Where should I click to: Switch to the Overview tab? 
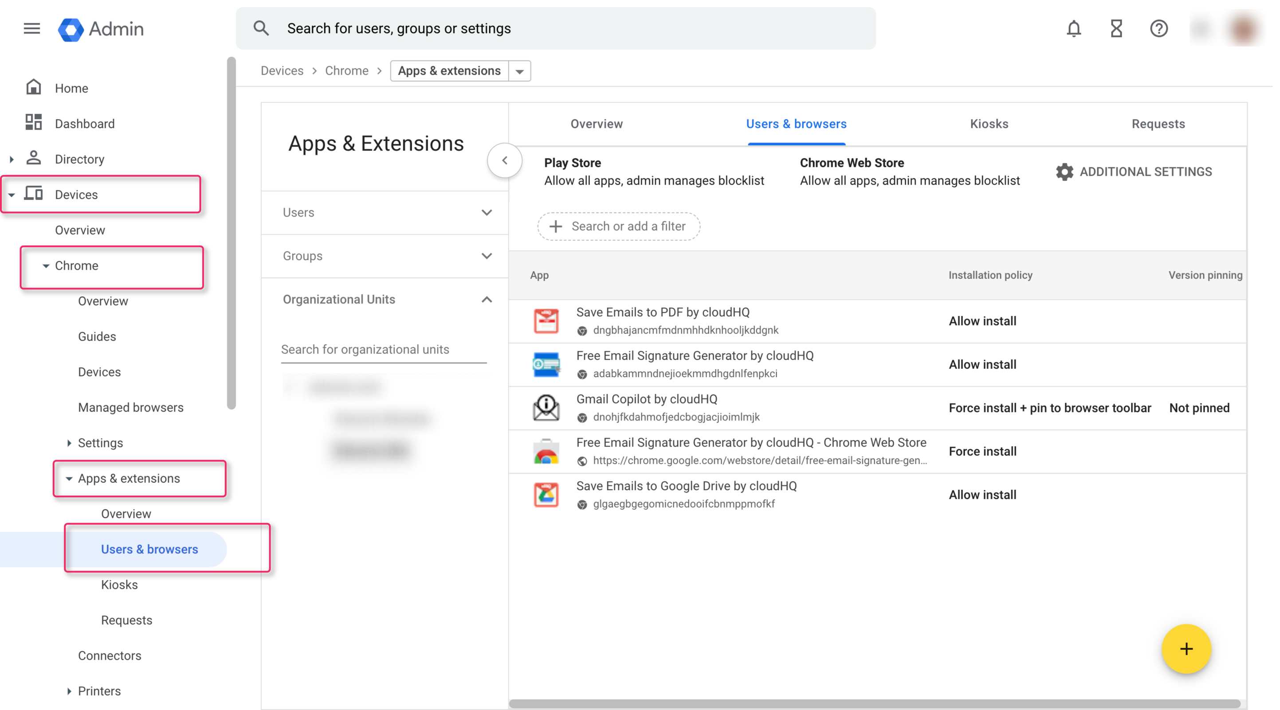click(596, 124)
